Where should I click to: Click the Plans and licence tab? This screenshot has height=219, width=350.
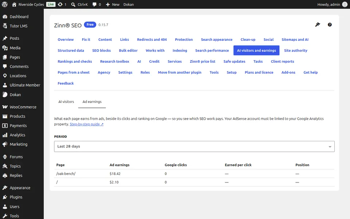click(259, 72)
